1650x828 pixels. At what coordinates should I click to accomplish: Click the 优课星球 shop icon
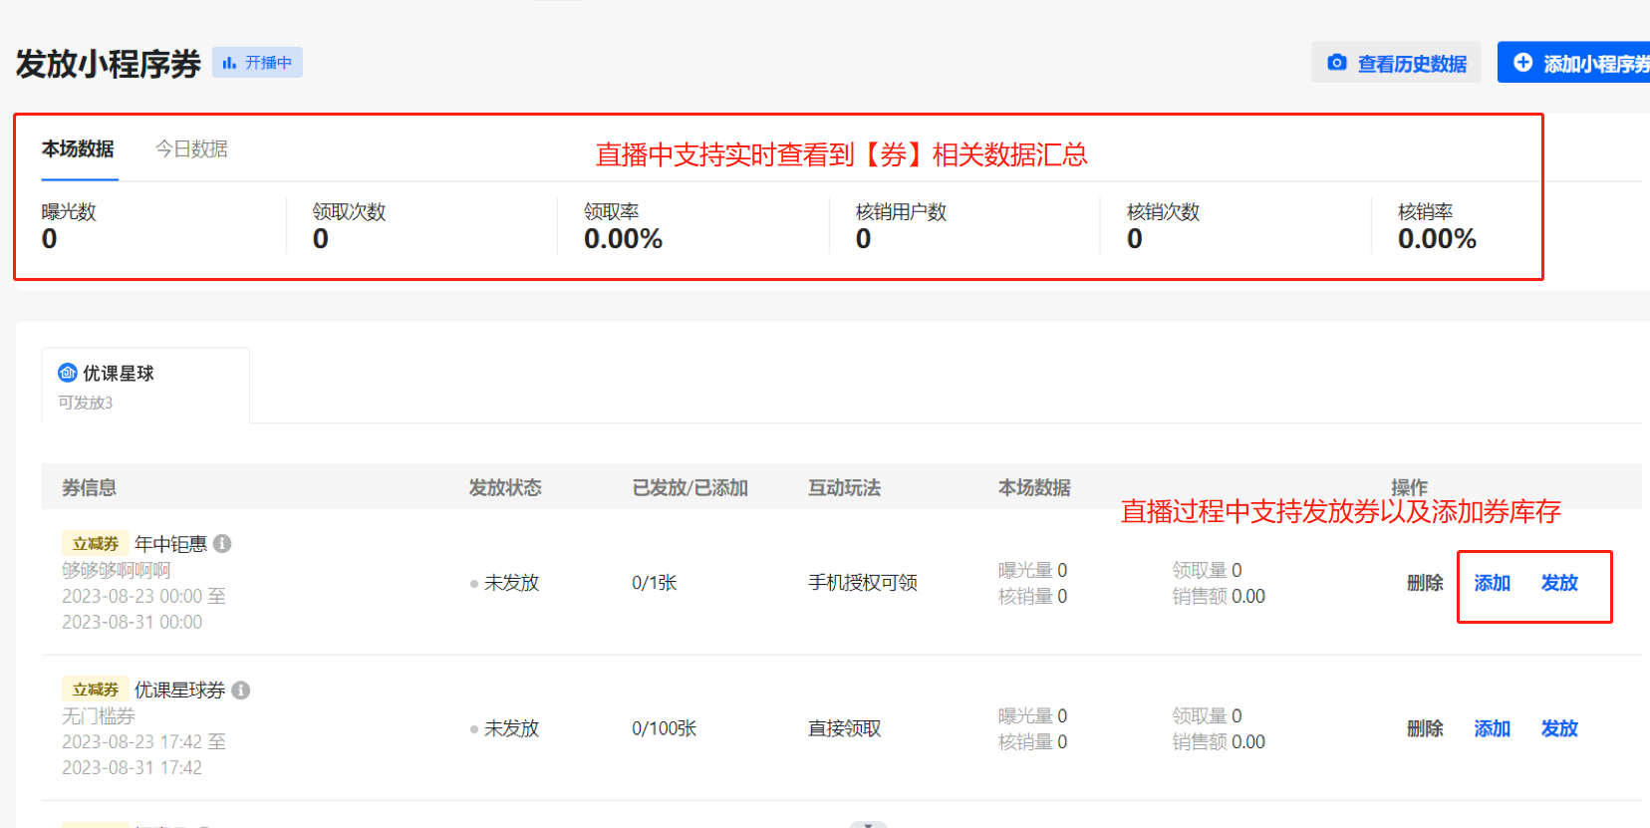[68, 373]
